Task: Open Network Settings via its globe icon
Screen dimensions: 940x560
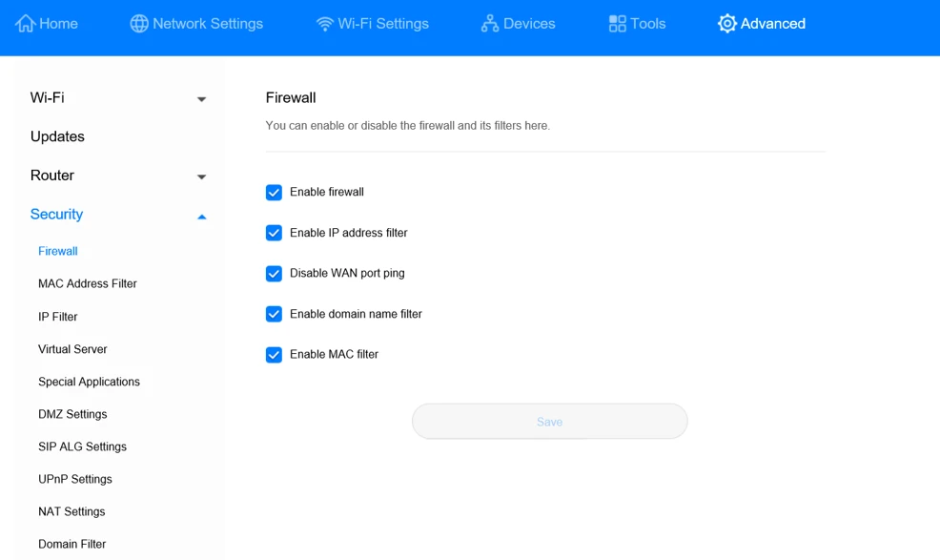Action: (x=139, y=23)
